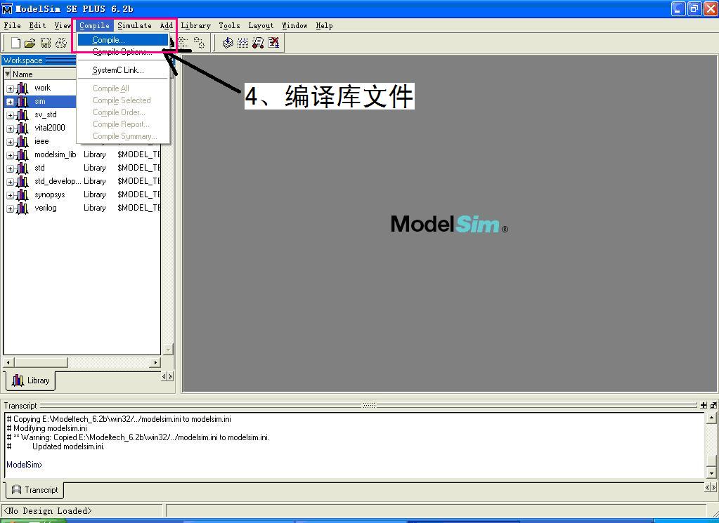Image resolution: width=719 pixels, height=523 pixels.
Task: Expand the verilog library node
Action: point(10,208)
